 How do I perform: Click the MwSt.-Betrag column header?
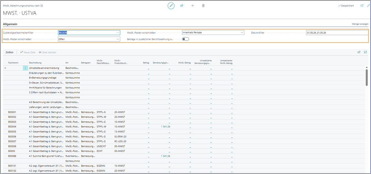pos(184,63)
